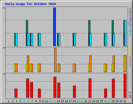The image size is (133, 104).
Task: Click the green day "26" axis label
Action: coord(105,101)
